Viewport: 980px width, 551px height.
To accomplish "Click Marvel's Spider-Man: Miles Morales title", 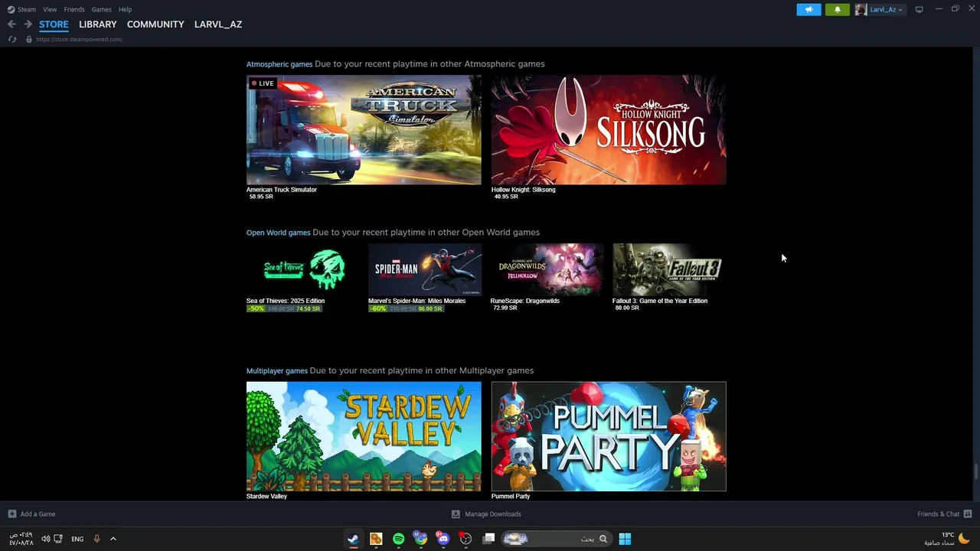I will coord(416,301).
